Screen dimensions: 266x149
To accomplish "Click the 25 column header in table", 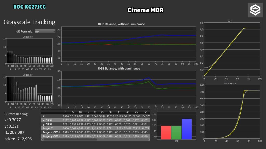I will tap(102, 112).
